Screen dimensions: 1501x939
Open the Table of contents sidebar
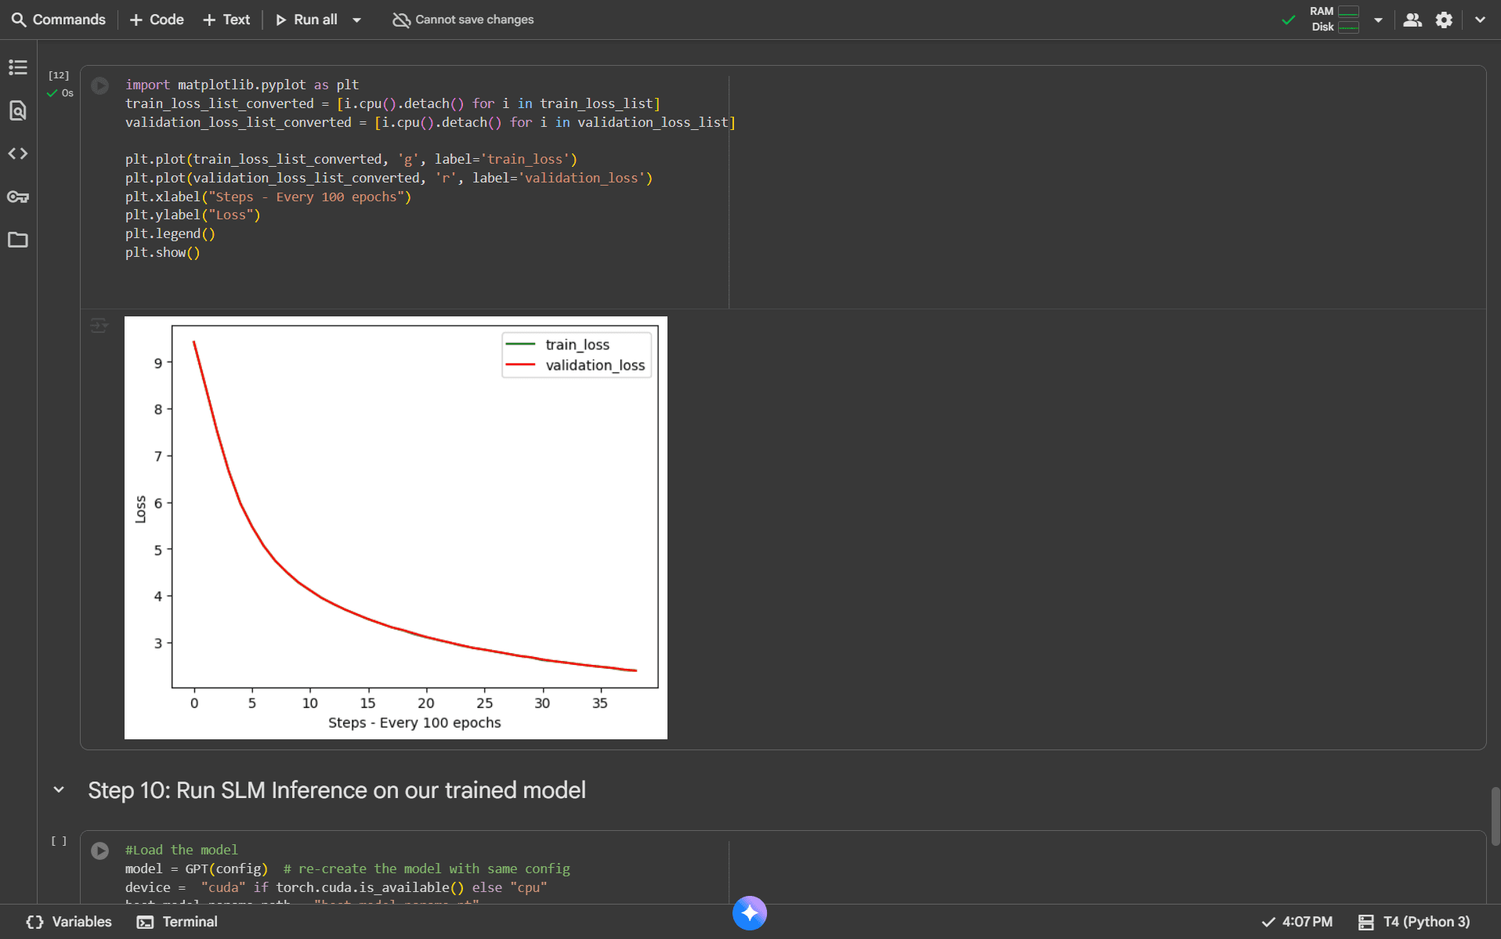point(18,67)
